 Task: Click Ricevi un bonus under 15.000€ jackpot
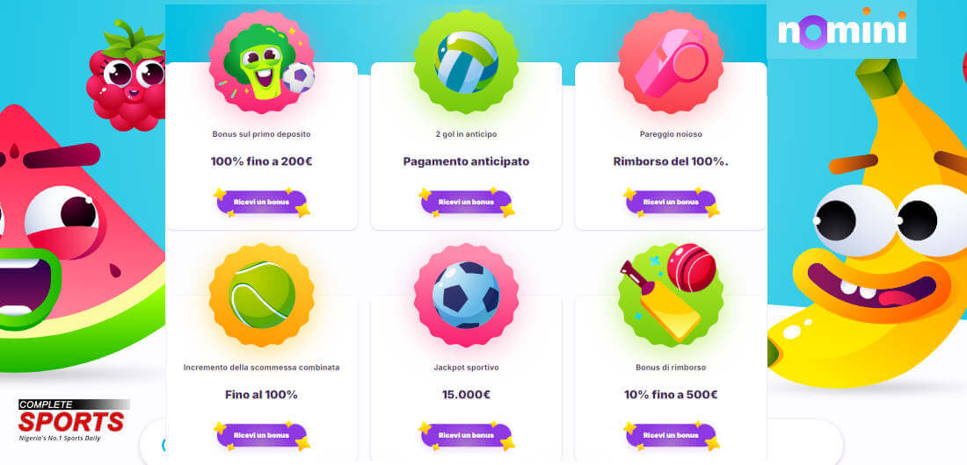(466, 435)
